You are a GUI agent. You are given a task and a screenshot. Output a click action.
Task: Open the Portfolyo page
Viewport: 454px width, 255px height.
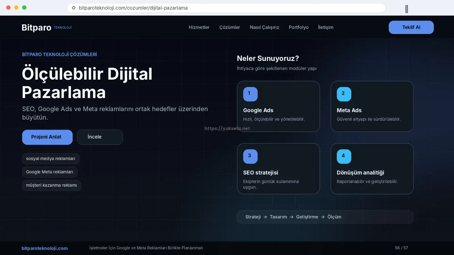point(299,27)
